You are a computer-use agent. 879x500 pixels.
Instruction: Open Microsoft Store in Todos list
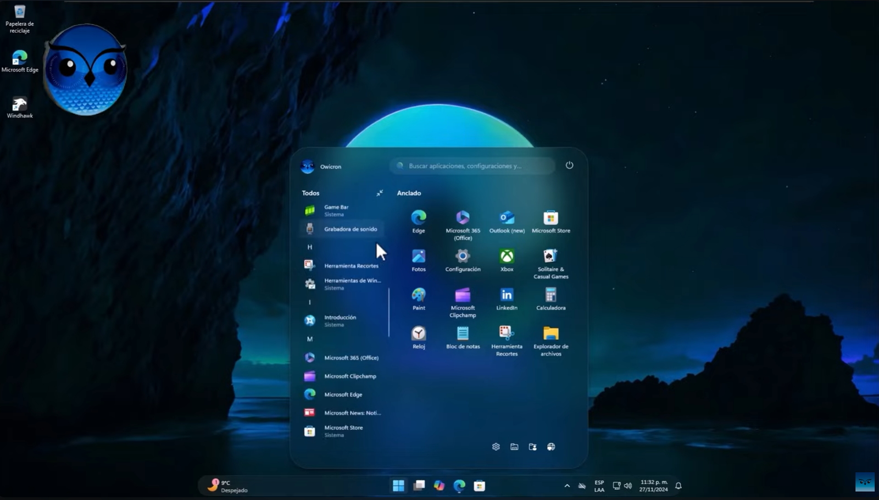[342, 431]
